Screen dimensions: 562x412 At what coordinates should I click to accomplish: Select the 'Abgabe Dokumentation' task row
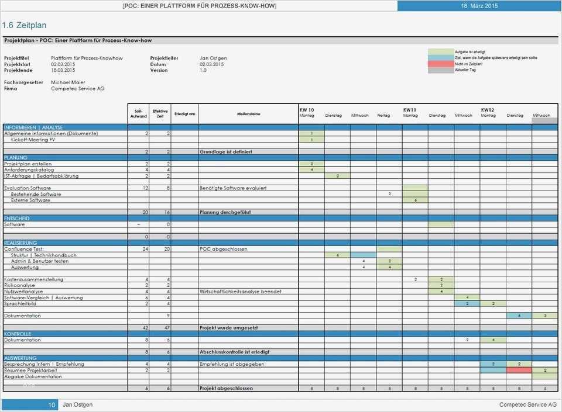tap(280, 376)
